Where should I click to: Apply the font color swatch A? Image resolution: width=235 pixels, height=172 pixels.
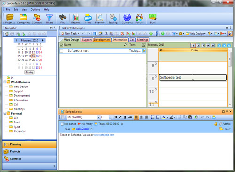[x=164, y=117]
